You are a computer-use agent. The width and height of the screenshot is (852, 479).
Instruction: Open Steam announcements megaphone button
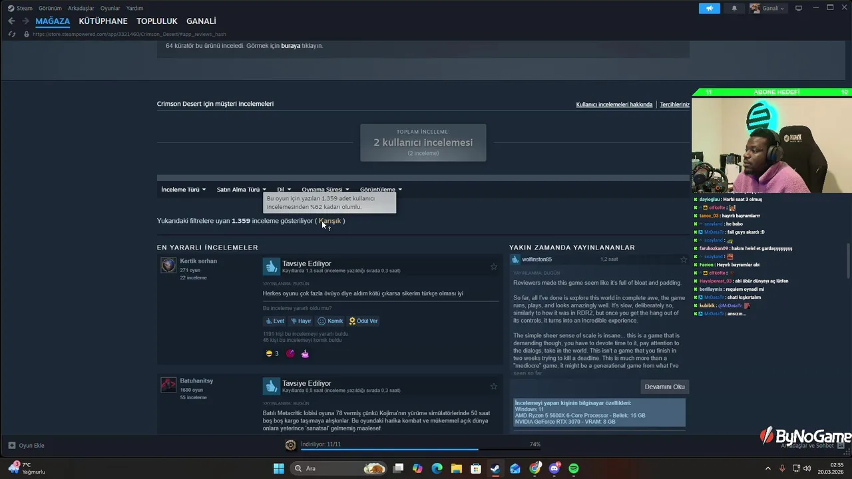[710, 8]
